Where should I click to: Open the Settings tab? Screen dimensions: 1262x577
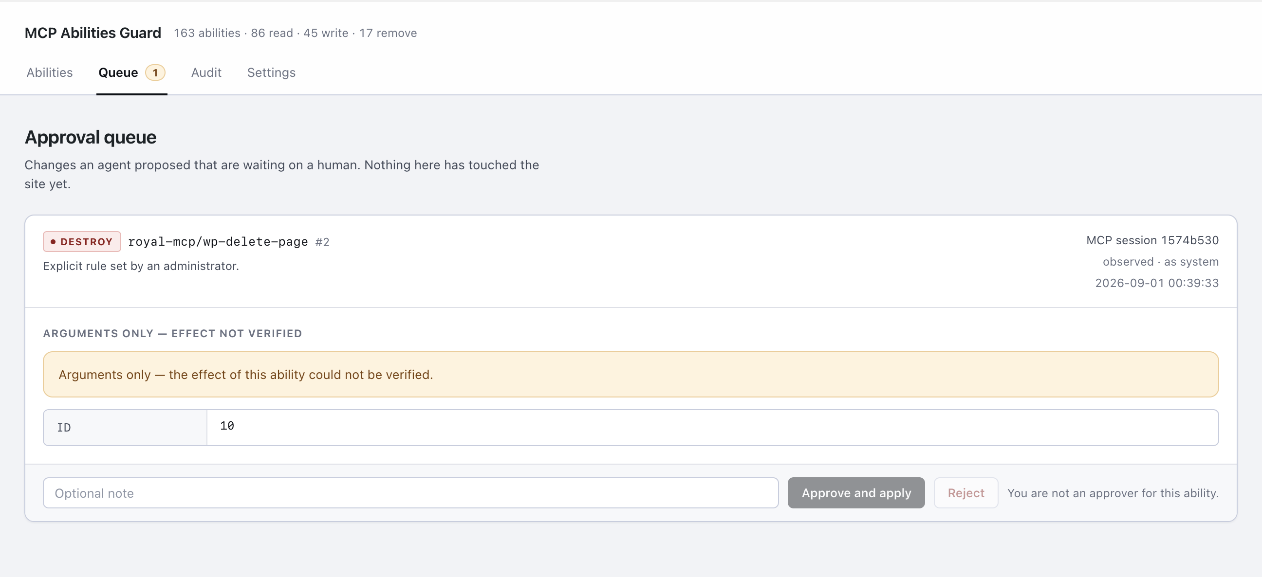271,72
